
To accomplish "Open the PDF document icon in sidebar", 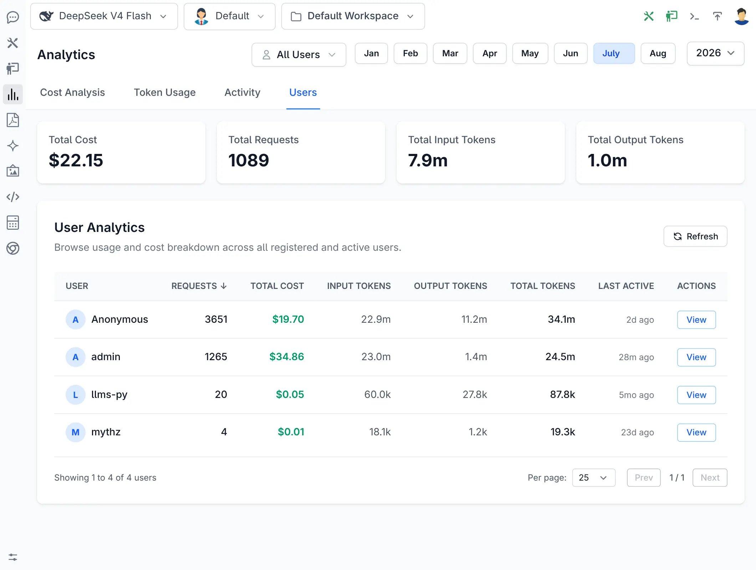I will (x=13, y=120).
